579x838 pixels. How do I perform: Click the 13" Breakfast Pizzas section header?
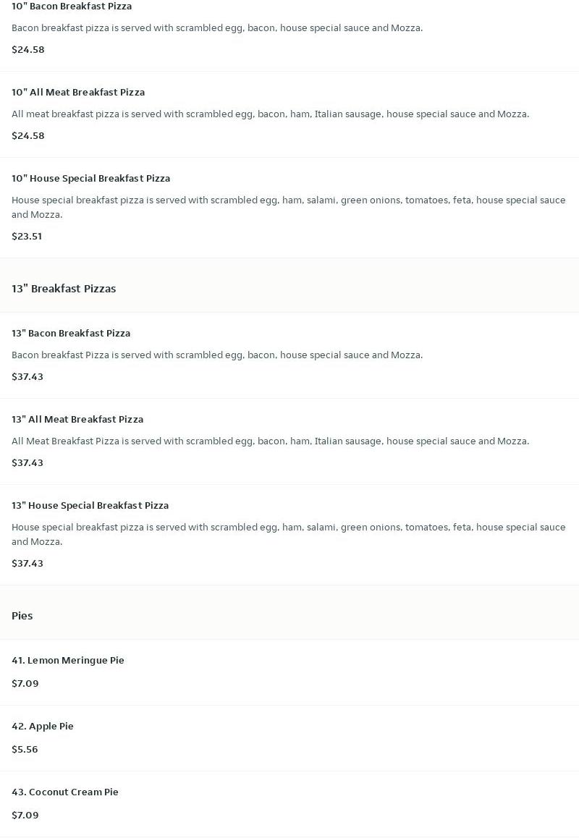click(x=64, y=288)
